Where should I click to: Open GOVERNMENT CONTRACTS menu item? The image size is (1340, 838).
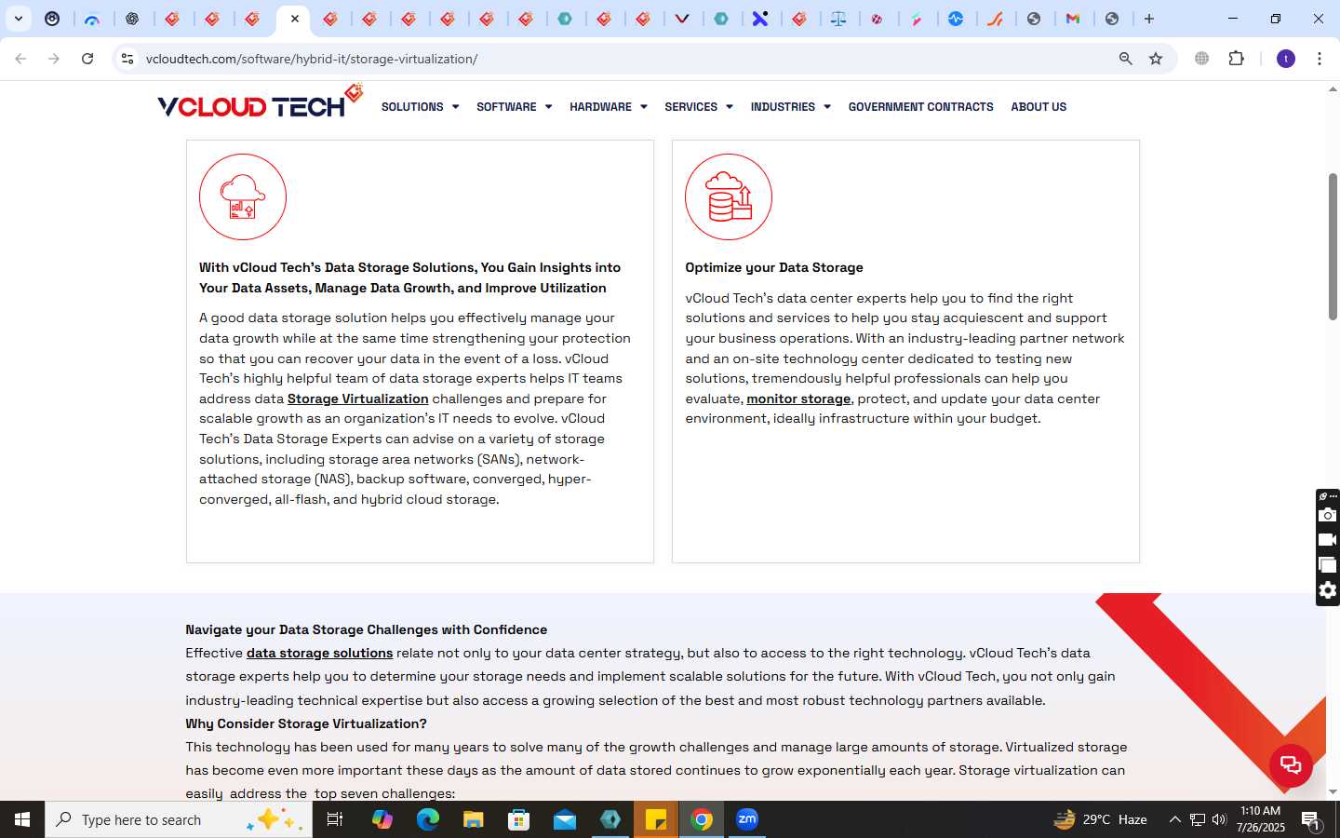click(x=920, y=107)
